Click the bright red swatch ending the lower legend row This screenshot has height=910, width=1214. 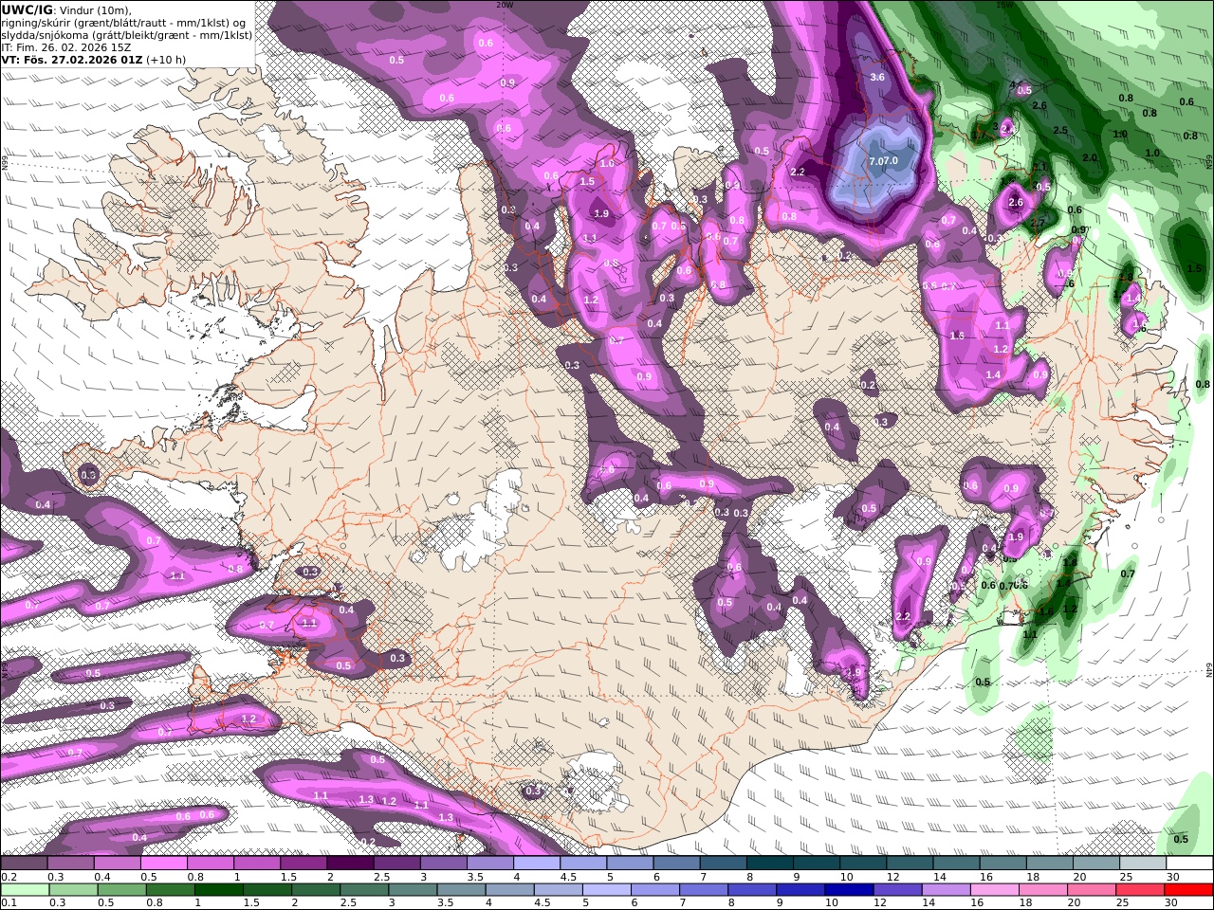(x=1189, y=890)
